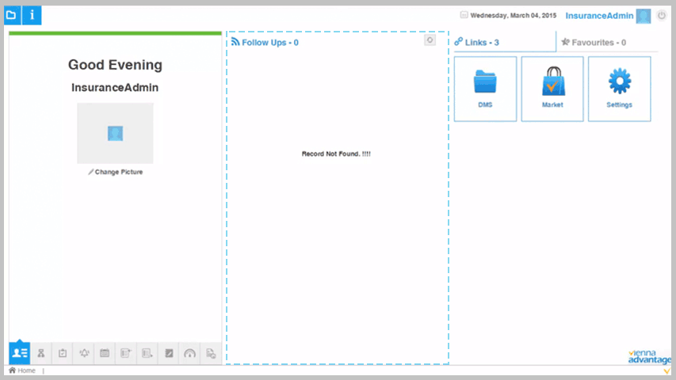This screenshot has width=676, height=380.
Task: Click the InsuranceAdmin username in header
Action: point(599,16)
